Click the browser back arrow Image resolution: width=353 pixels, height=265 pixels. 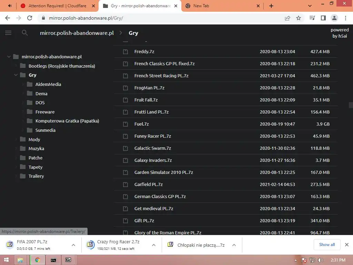[8, 18]
